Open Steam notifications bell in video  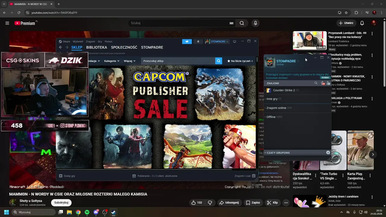(198, 41)
